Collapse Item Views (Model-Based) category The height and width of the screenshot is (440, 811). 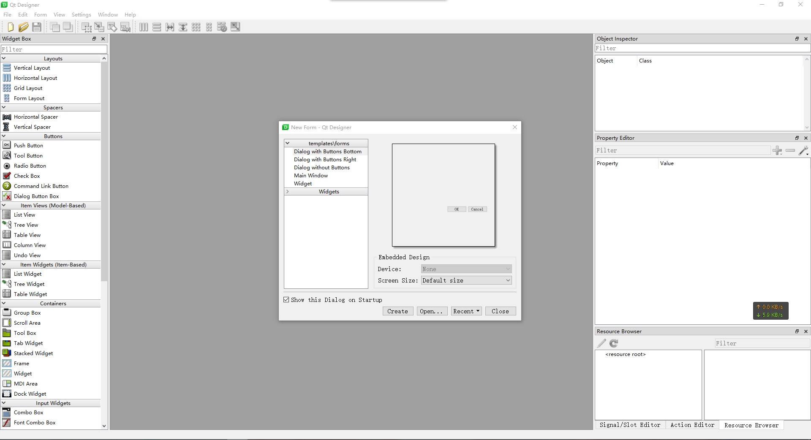click(x=4, y=205)
